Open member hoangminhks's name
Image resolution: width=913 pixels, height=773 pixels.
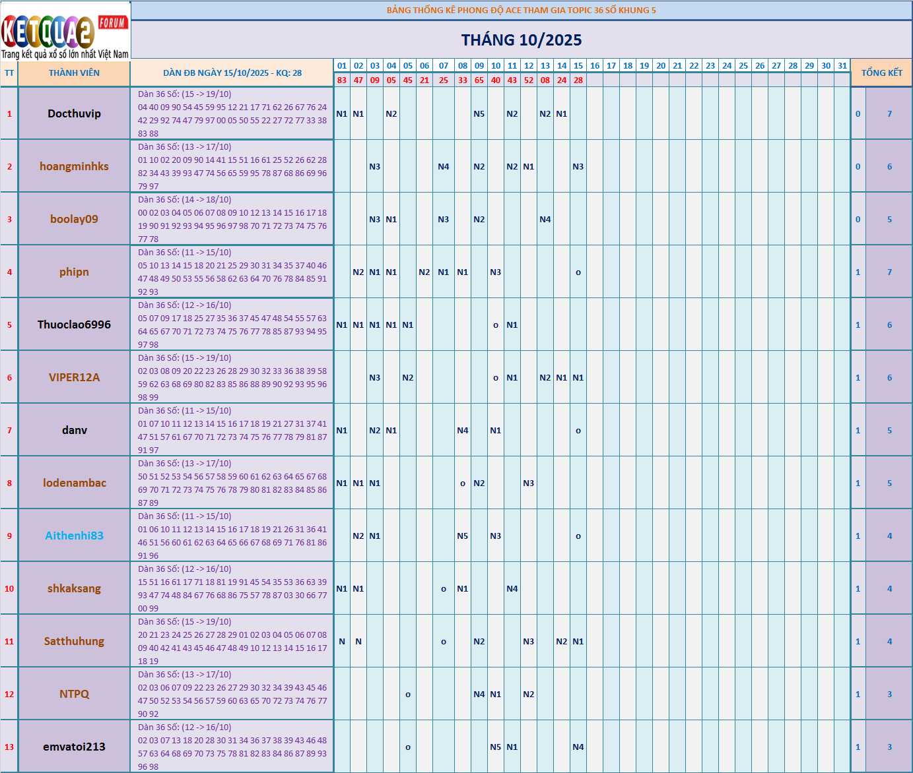[74, 166]
